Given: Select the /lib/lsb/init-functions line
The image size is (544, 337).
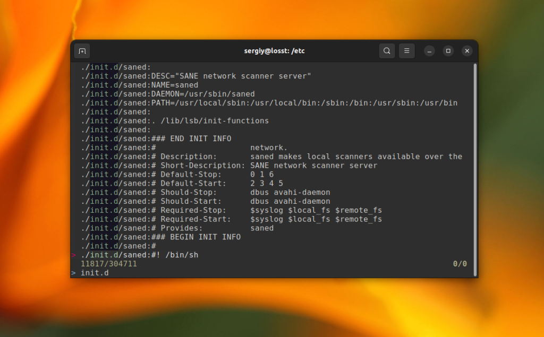Looking at the screenshot, I should 175,120.
